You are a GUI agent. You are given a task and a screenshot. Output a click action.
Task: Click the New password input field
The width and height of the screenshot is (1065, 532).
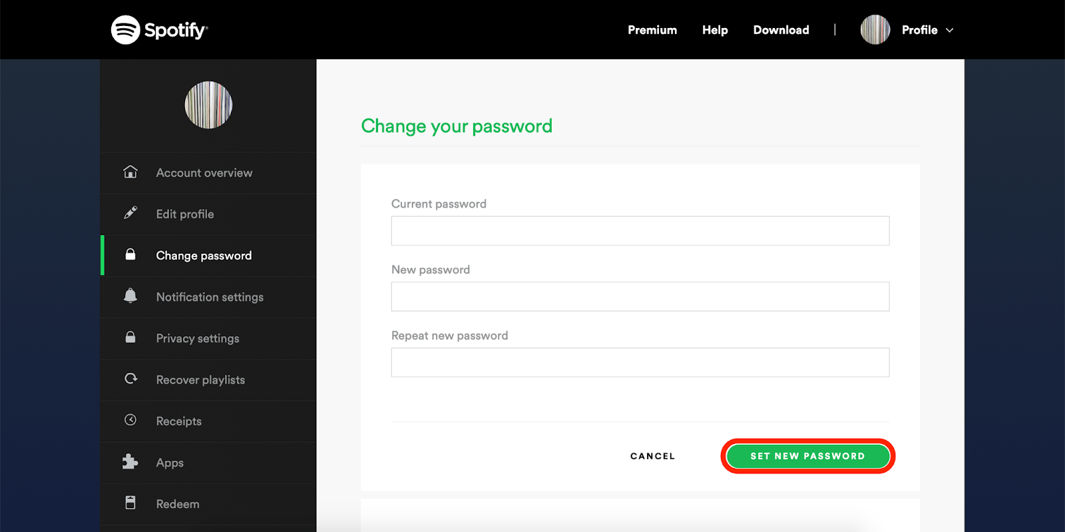(x=639, y=296)
